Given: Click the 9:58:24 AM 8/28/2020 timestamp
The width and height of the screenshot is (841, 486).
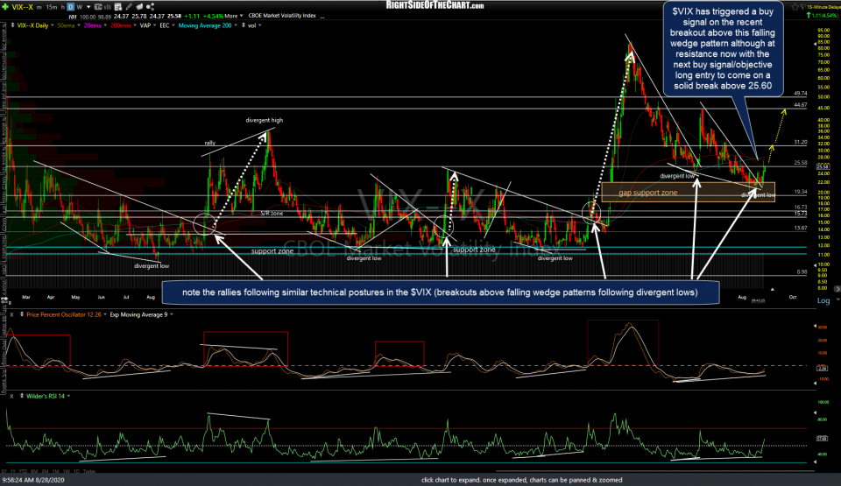Looking at the screenshot, I should (x=33, y=480).
